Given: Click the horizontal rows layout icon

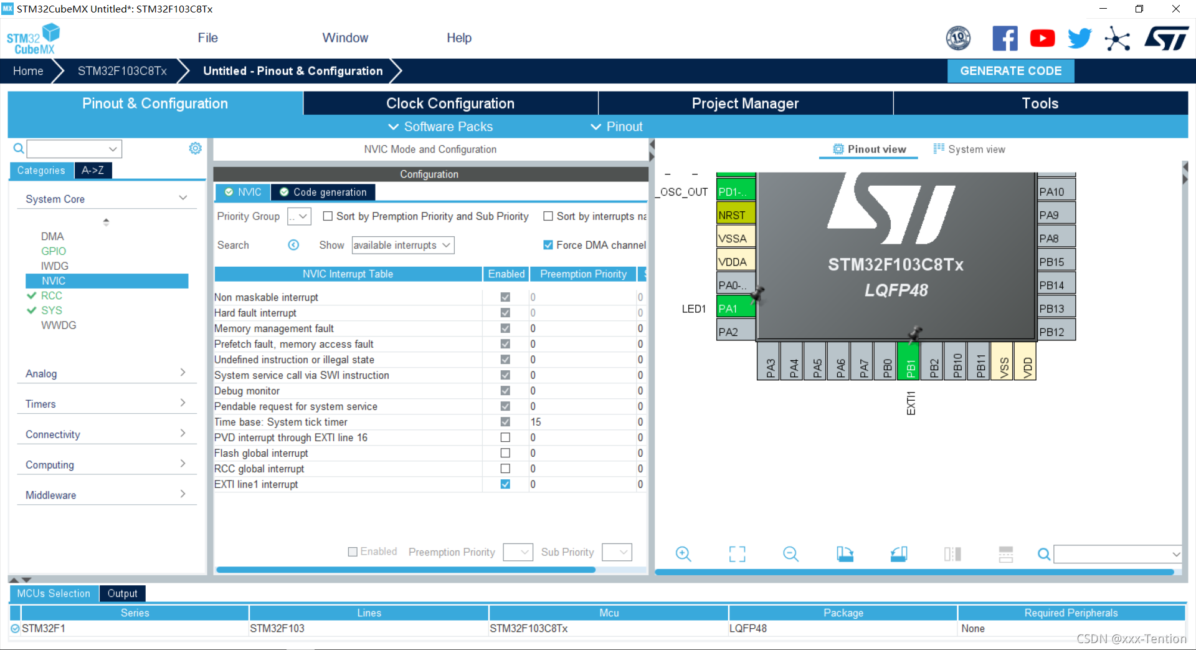Looking at the screenshot, I should [x=1006, y=554].
